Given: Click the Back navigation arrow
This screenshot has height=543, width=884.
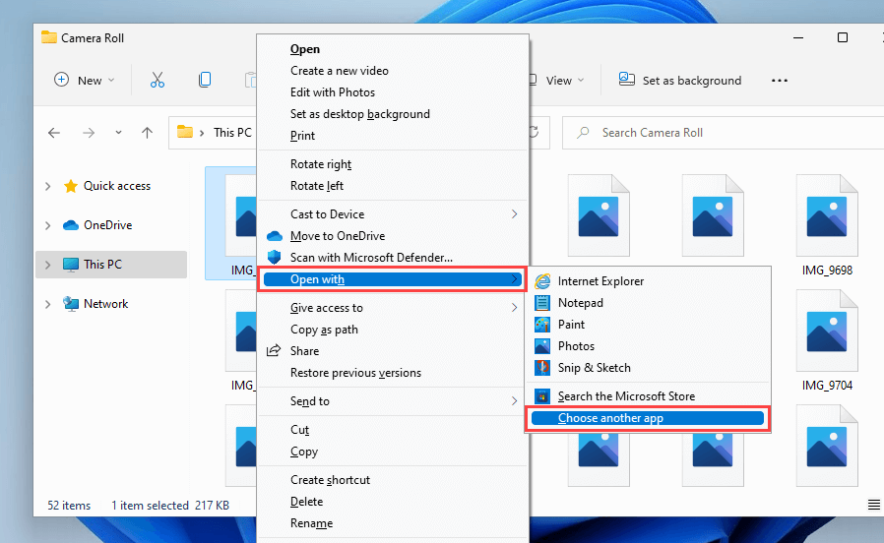Looking at the screenshot, I should click(x=55, y=133).
